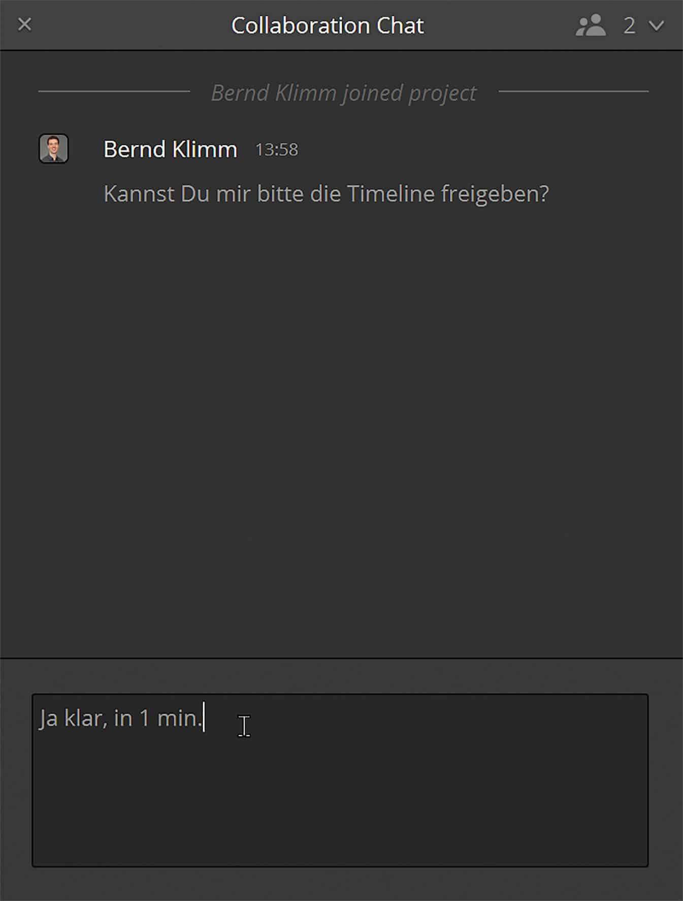The width and height of the screenshot is (683, 901).
Task: Click the participants icon in the header
Action: click(x=591, y=24)
